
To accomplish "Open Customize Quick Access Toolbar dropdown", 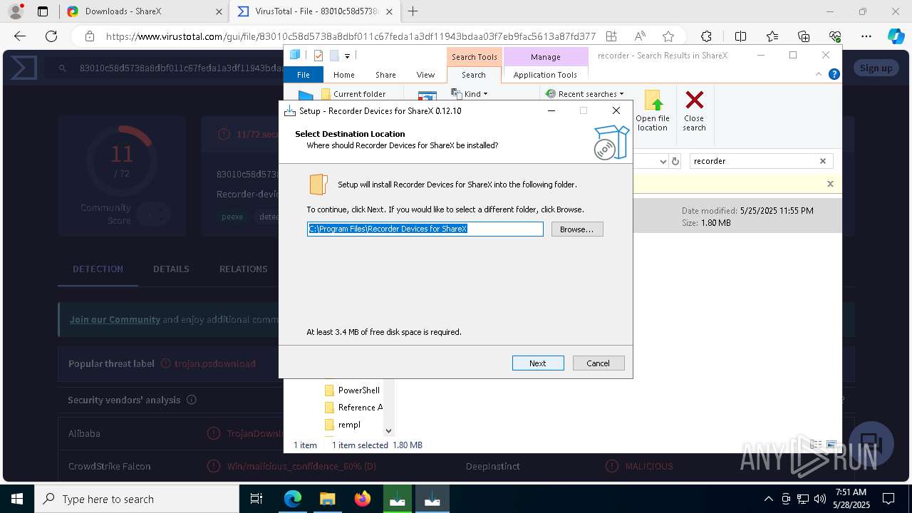I will 347,56.
